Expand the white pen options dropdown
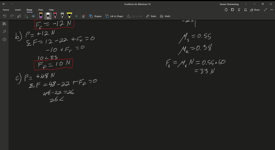Screen dimensions: 275x150 pos(50,18)
